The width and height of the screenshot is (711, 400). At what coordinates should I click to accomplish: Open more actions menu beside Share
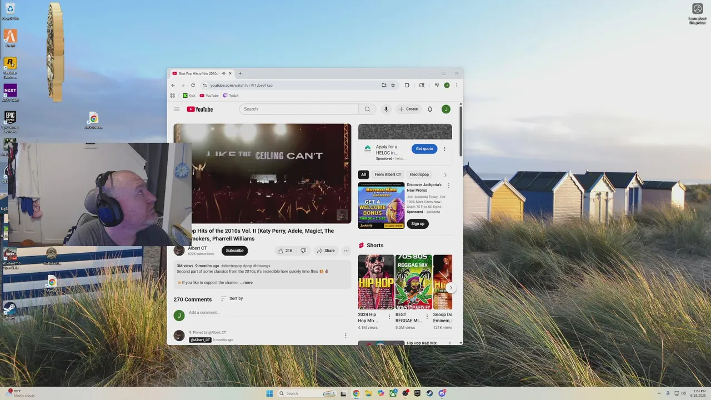point(346,251)
